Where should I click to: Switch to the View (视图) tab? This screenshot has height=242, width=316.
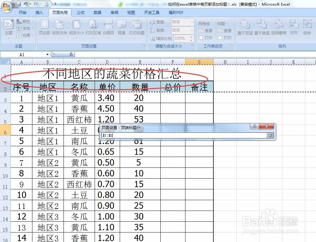pos(131,12)
